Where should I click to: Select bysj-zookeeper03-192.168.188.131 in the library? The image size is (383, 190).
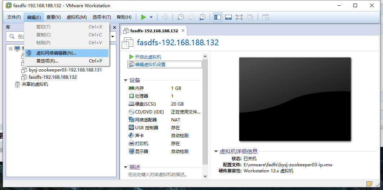[65, 70]
